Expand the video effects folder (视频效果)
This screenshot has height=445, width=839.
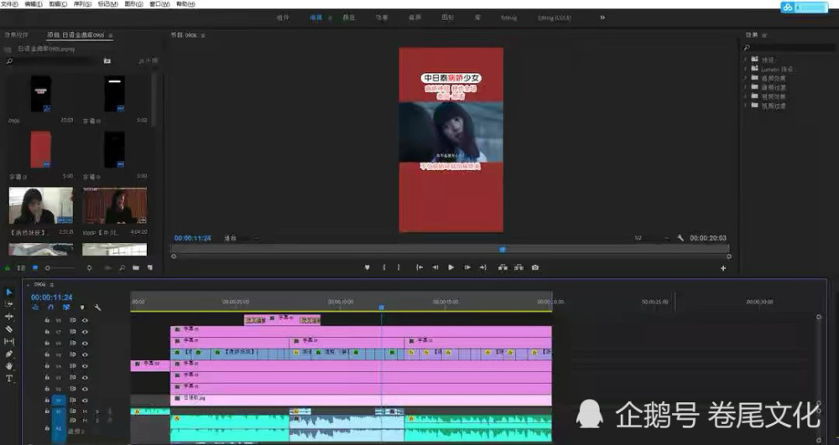pyautogui.click(x=745, y=96)
